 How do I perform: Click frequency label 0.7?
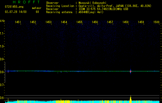[x=2, y=85]
